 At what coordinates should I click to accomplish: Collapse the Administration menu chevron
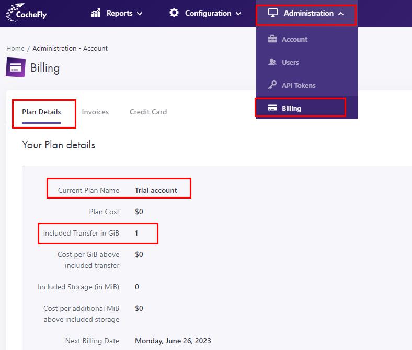341,14
